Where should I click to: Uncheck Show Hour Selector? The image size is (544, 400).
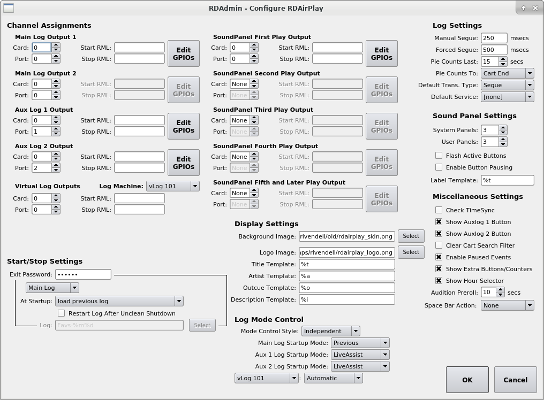click(x=439, y=281)
